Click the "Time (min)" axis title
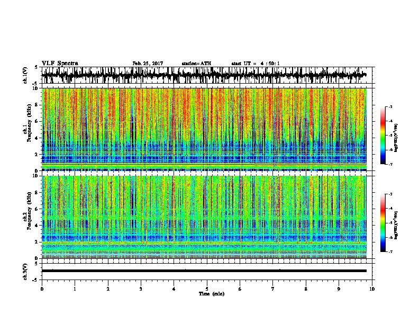The image size is (419, 324). click(212, 294)
